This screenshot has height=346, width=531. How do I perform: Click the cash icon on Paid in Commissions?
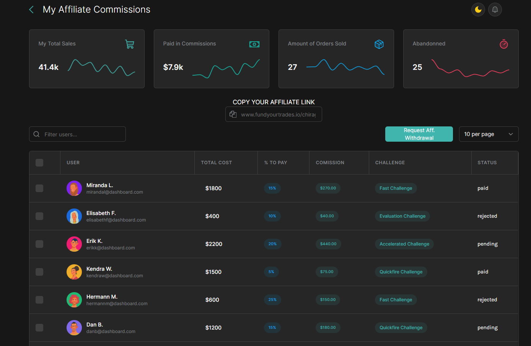click(x=254, y=44)
